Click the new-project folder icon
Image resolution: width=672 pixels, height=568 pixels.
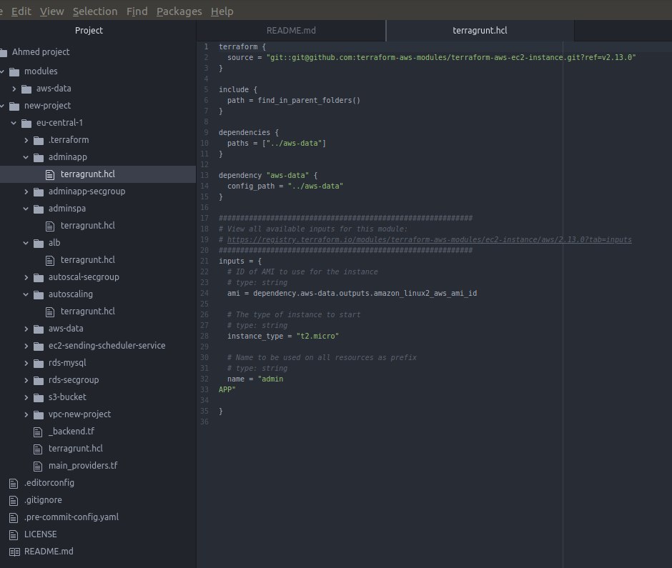click(14, 106)
